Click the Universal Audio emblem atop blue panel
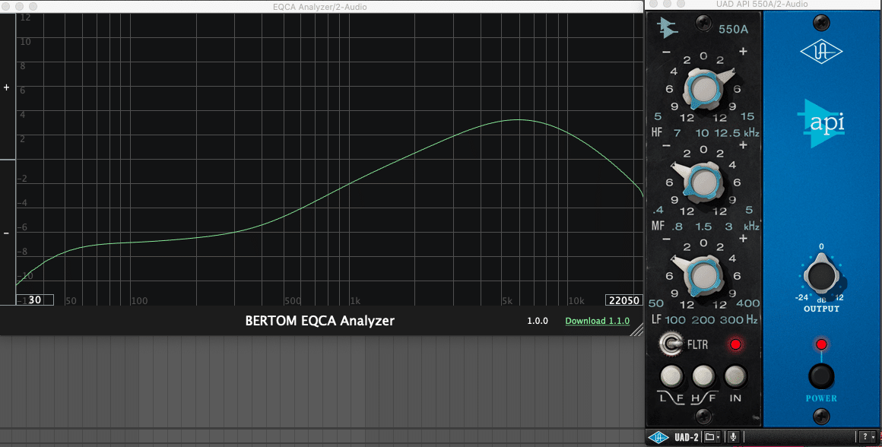882x447 pixels. pyautogui.click(x=821, y=52)
